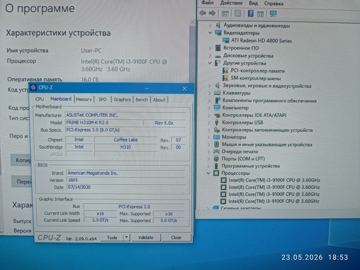The image size is (360, 270).
Task: Select the scan hardware monitor toolbar icon
Action: [273, 14]
